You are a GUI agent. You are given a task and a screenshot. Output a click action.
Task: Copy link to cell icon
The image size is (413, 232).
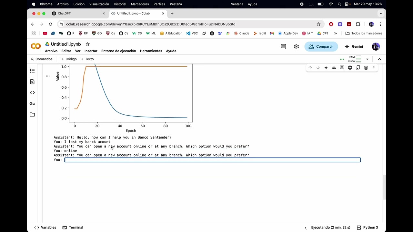[334, 68]
